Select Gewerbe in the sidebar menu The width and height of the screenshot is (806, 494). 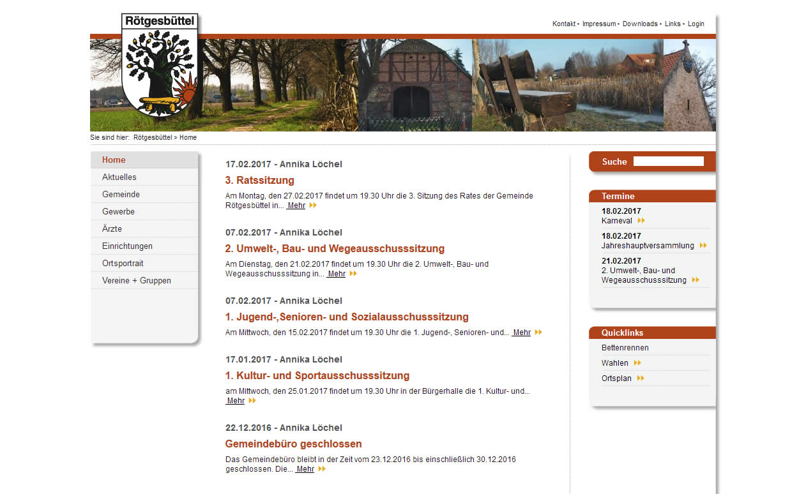pos(144,212)
